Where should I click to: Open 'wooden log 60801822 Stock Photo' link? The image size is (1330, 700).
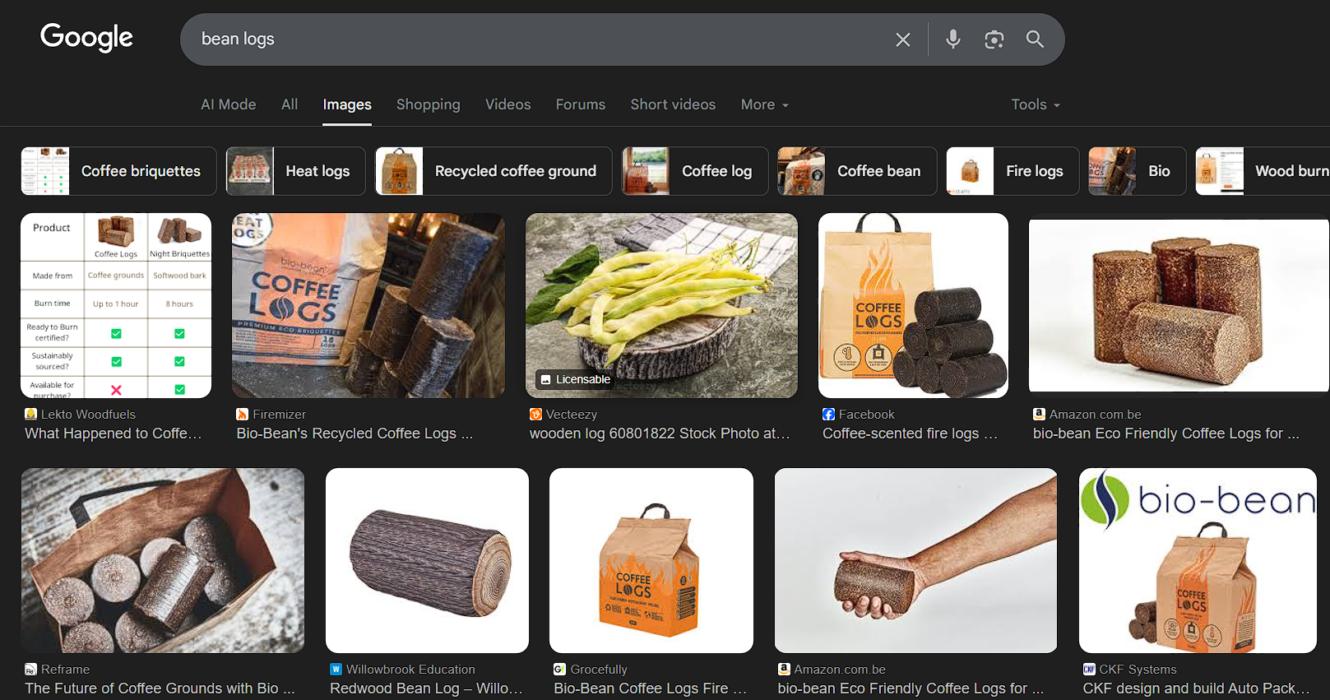pyautogui.click(x=660, y=433)
